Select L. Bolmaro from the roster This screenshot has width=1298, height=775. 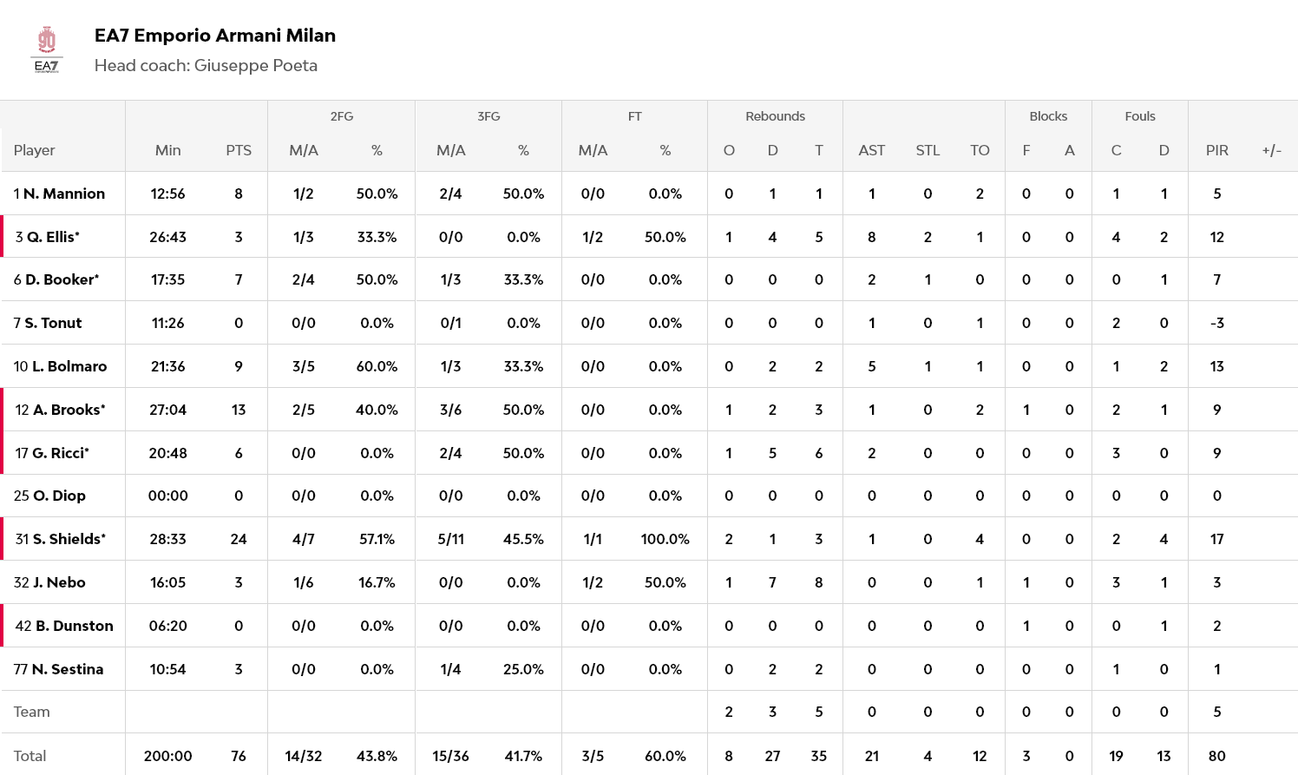click(69, 366)
